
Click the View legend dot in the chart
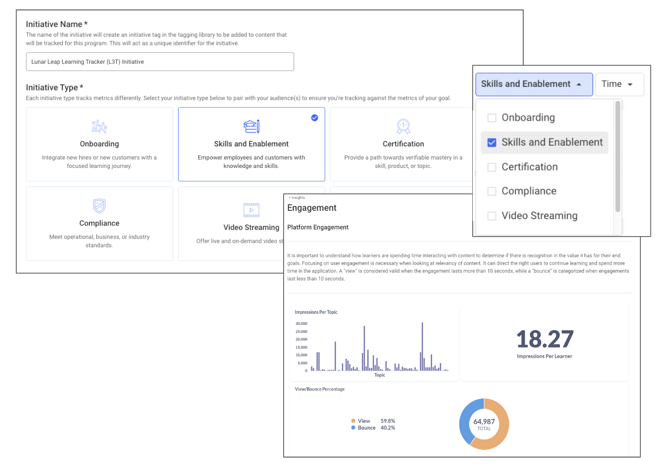click(353, 421)
